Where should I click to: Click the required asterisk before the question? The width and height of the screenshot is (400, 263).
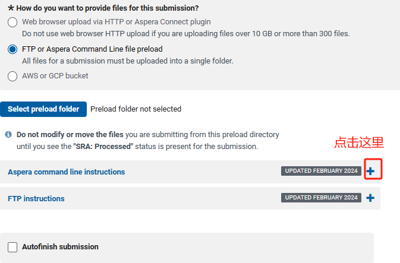11,8
